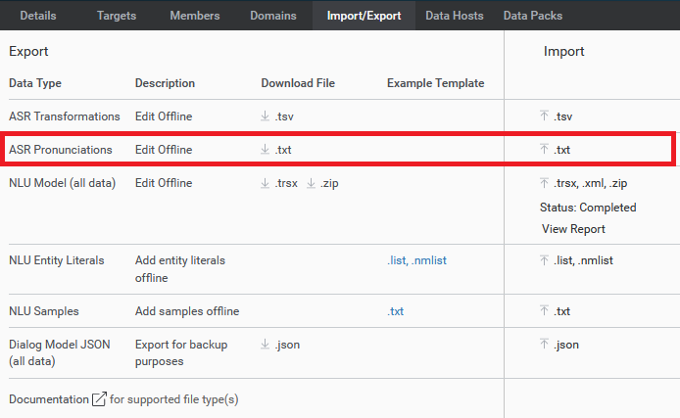
Task: Upload an ASR Pronunciations .txt file
Action: tap(556, 150)
